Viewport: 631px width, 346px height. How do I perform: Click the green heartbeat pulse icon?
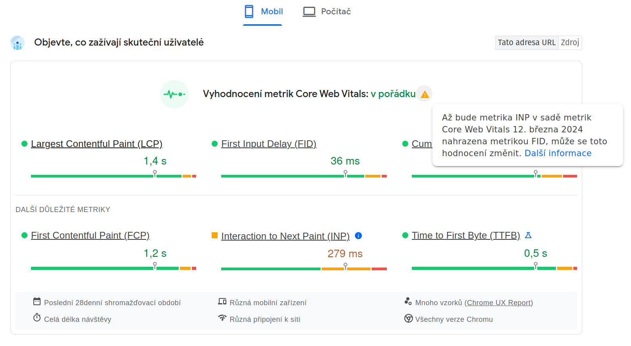[174, 94]
